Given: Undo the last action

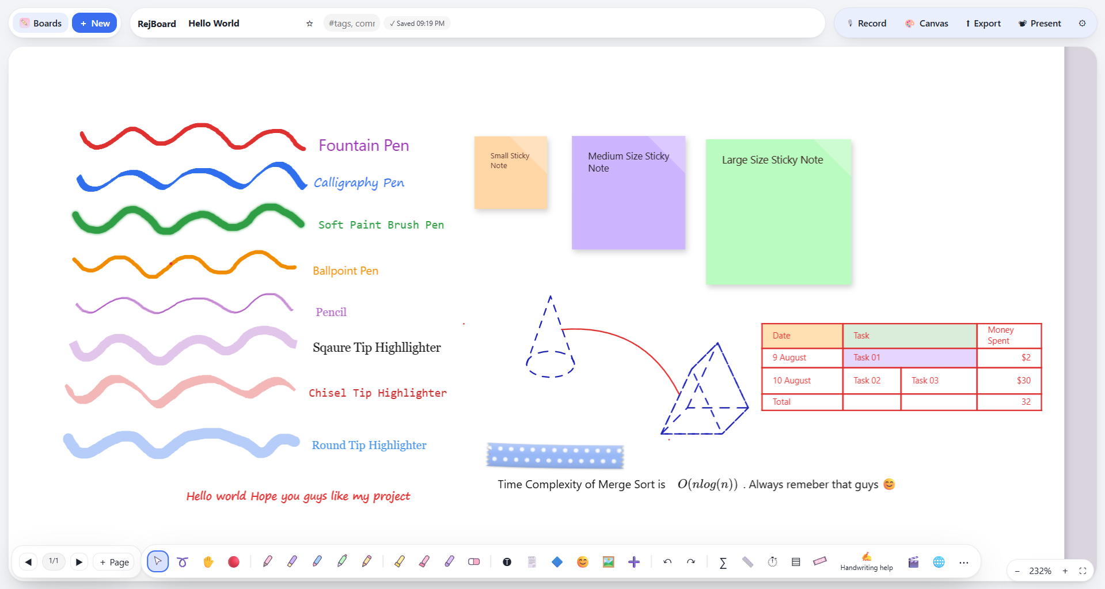Looking at the screenshot, I should coord(667,562).
